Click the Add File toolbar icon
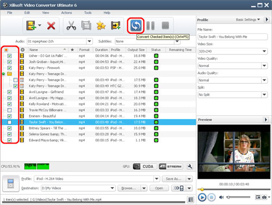Image resolution: width=272 pixels, height=205 pixels. [x=31, y=26]
